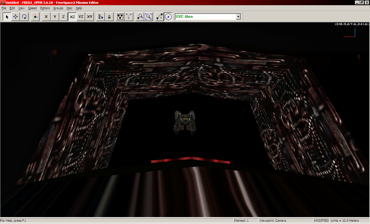Click the camera coordinates readout (318.9,67.6,241.6)

tap(352, 24)
